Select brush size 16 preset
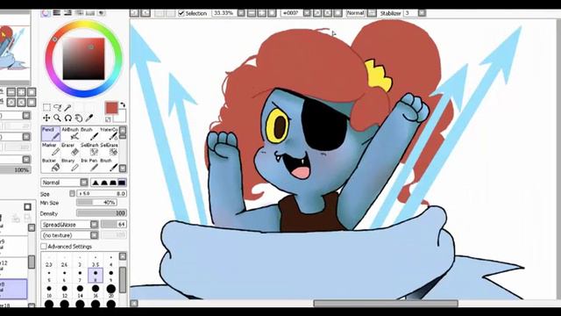The image size is (561, 316). click(96, 291)
